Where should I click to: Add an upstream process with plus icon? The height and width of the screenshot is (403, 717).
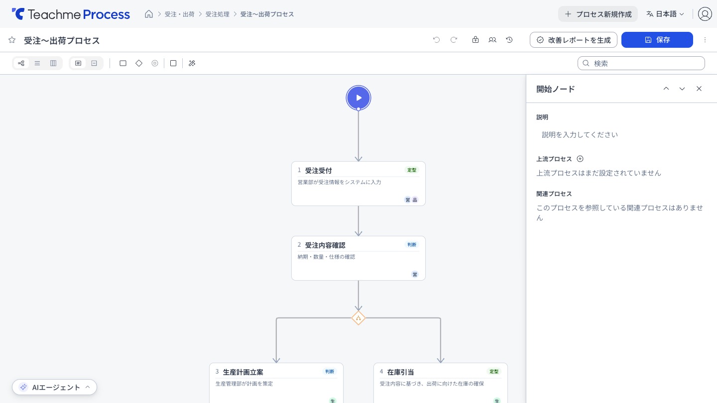coord(580,159)
